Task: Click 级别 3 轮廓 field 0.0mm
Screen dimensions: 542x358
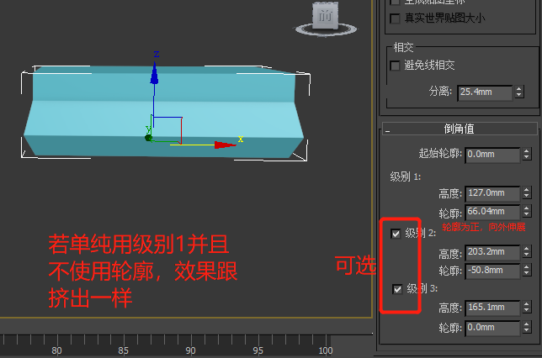Action: (x=492, y=327)
